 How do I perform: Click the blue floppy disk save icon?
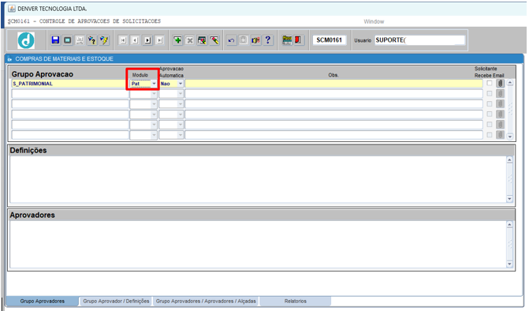tap(55, 40)
